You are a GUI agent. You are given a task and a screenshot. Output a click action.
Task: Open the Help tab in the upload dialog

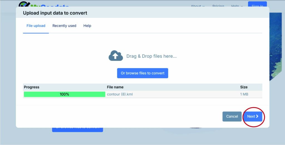click(87, 26)
